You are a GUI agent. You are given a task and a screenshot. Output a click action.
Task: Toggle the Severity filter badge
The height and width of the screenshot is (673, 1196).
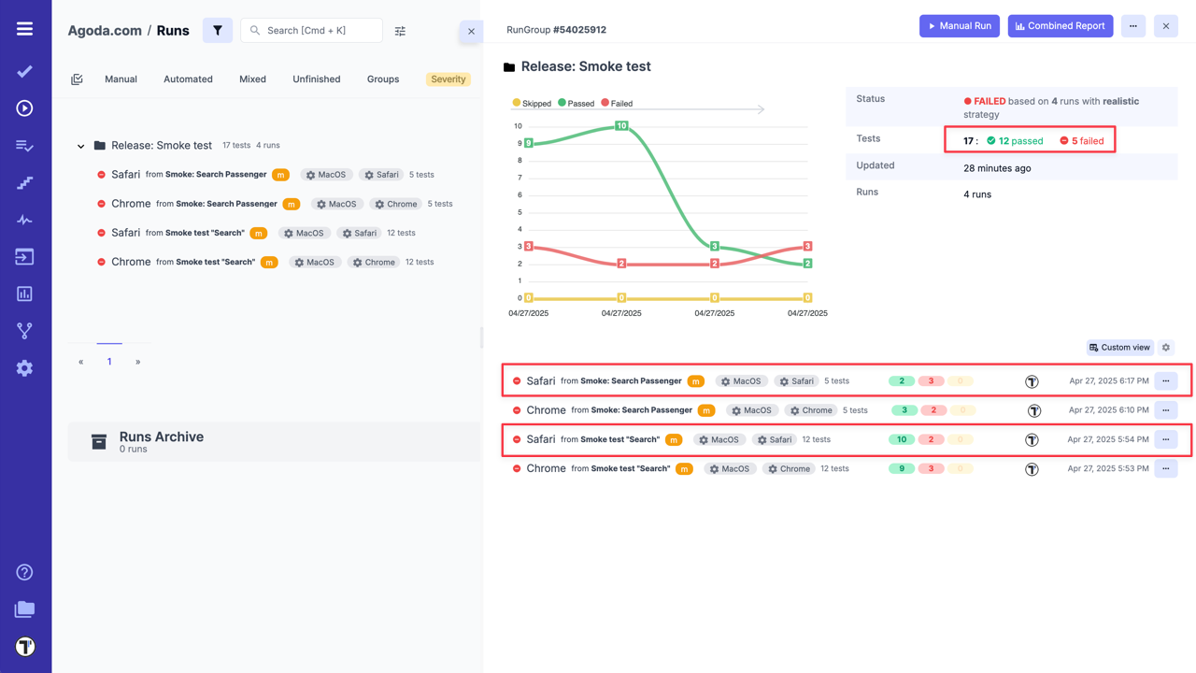point(448,79)
